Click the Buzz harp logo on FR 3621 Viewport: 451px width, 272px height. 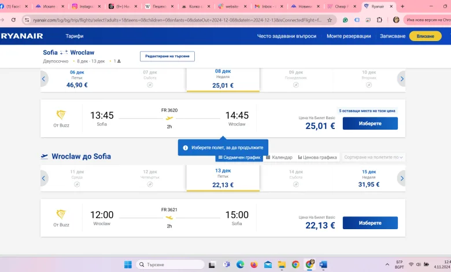(61, 215)
